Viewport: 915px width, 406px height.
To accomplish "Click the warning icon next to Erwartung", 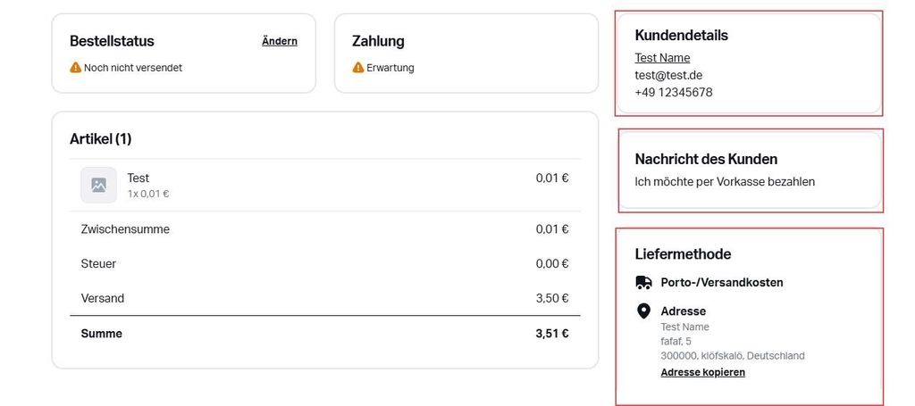I will (x=358, y=68).
